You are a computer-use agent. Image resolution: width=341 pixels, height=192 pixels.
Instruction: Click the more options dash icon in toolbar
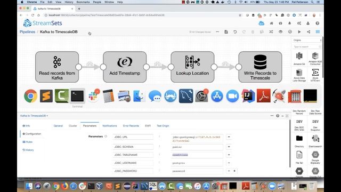coord(217,32)
